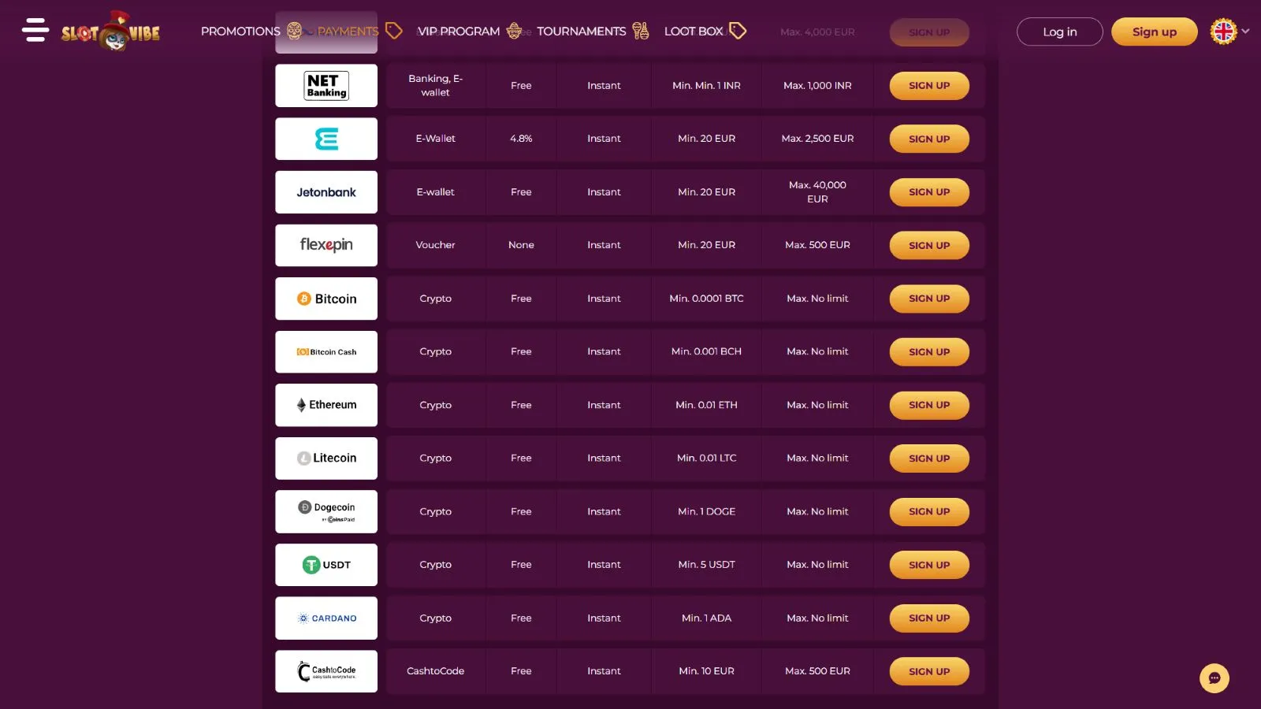Click the Cardano payment logo
Image resolution: width=1261 pixels, height=709 pixels.
[x=326, y=618]
